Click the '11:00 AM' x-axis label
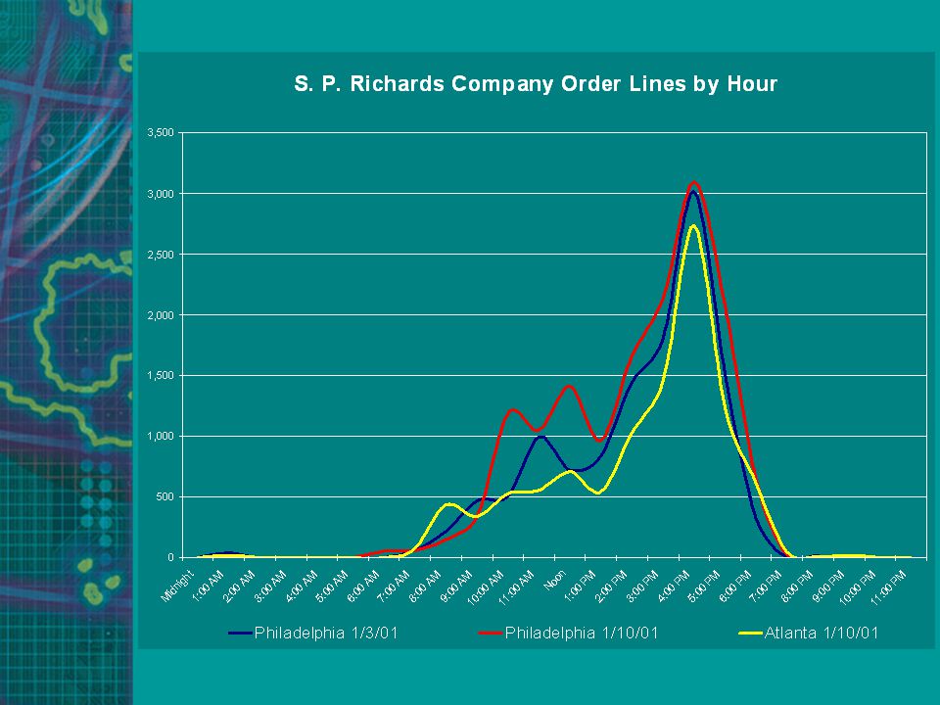The image size is (940, 705). (516, 587)
